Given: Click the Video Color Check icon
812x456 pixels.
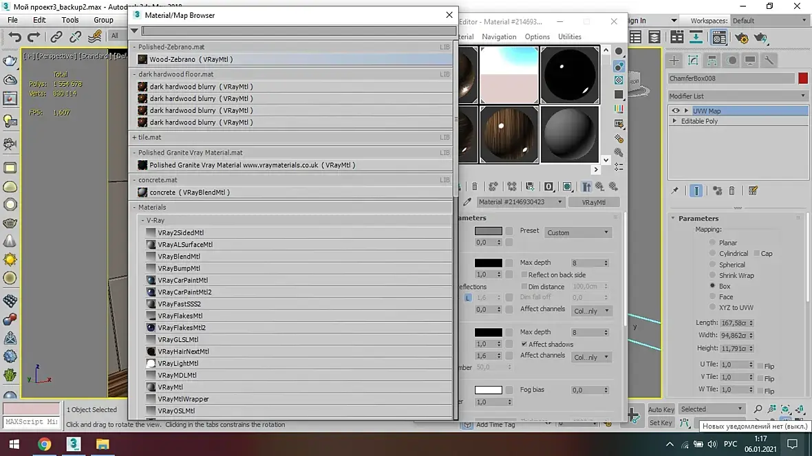Looking at the screenshot, I should 619,109.
